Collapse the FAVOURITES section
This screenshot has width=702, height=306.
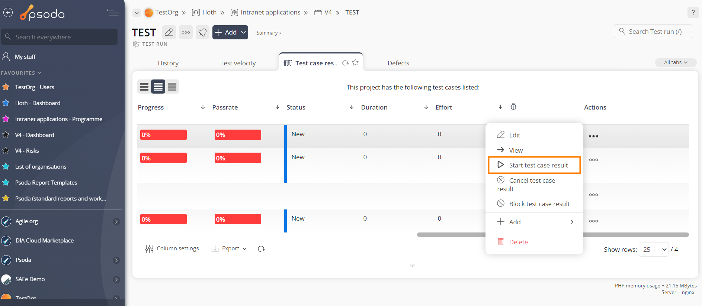tap(21, 73)
